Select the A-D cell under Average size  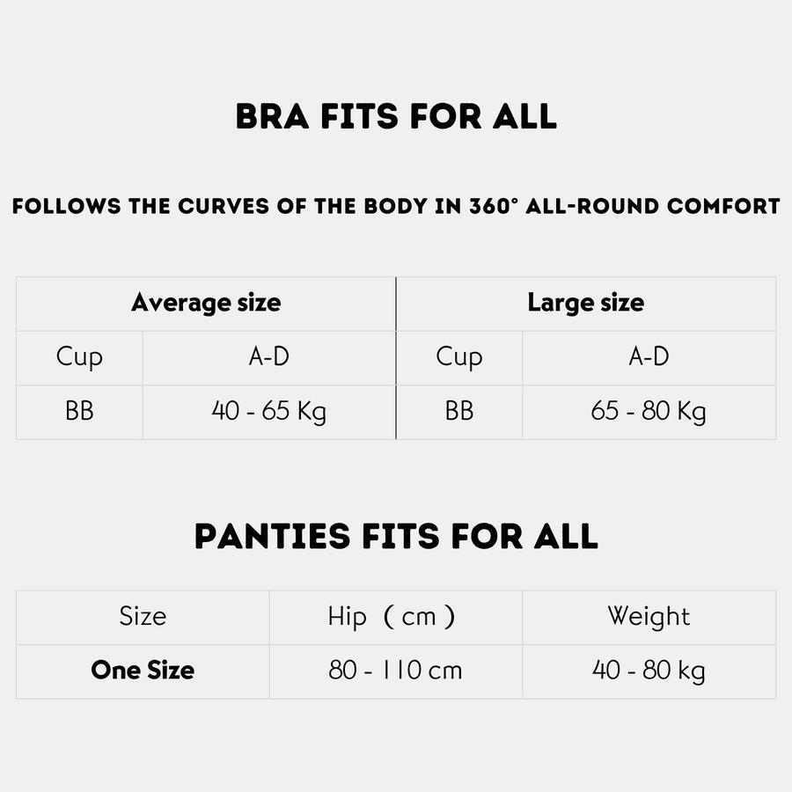pyautogui.click(x=268, y=356)
